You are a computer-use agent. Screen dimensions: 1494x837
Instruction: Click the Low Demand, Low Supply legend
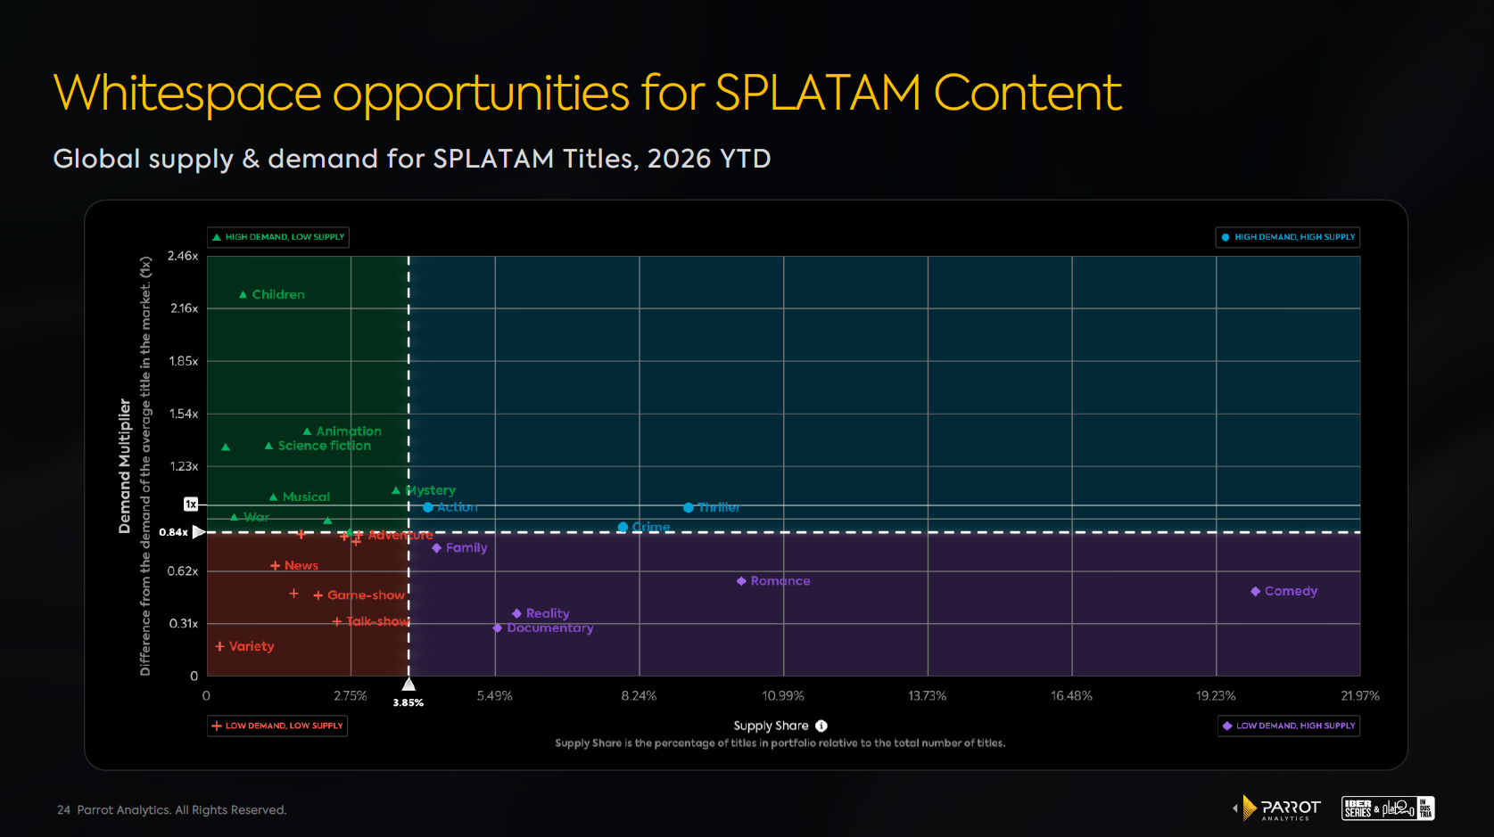(277, 726)
